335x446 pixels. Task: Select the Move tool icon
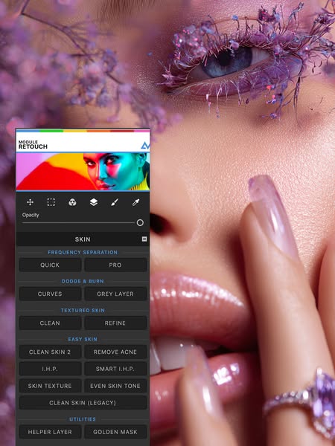click(30, 202)
